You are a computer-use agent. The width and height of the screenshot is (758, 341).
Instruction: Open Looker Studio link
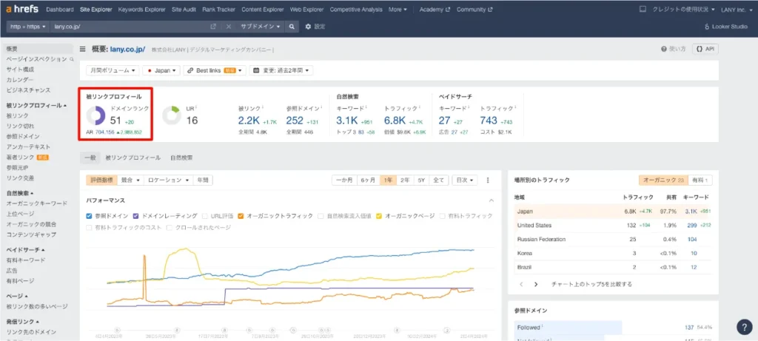[x=726, y=27]
